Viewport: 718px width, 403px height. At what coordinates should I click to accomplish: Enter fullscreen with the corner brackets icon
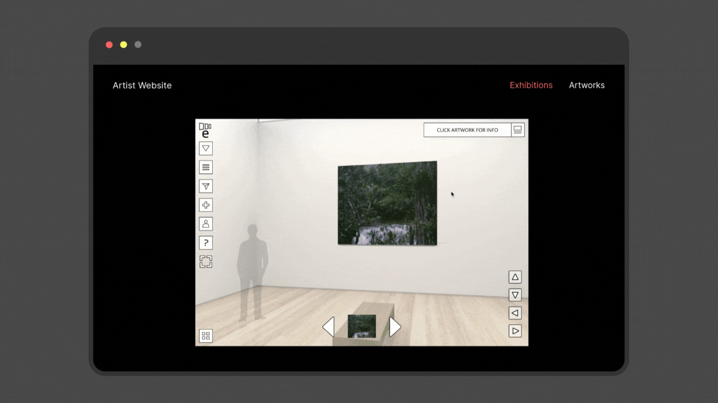[206, 261]
